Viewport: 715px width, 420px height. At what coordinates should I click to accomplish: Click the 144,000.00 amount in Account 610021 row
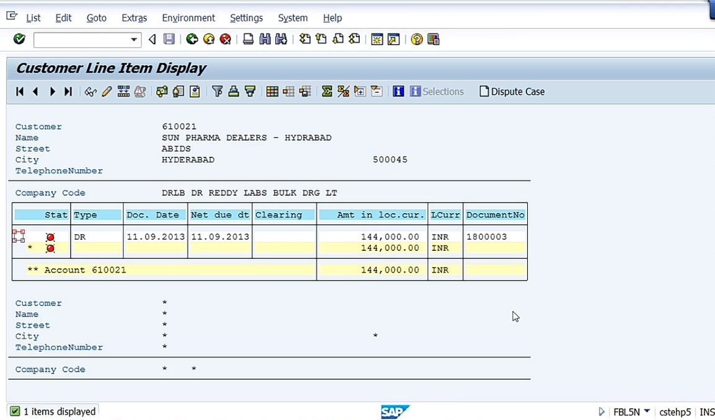click(x=390, y=269)
